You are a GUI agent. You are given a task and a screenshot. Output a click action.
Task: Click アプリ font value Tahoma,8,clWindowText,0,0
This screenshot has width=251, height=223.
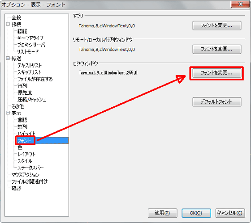pyautogui.click(x=107, y=26)
